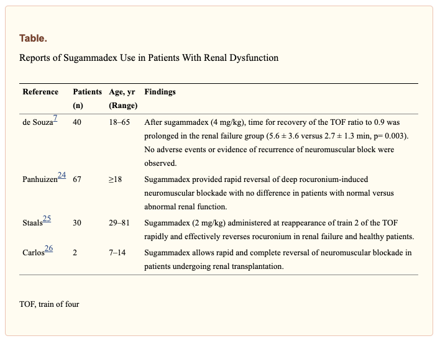Click the 'Table.' heading
Screen dimensions: 440x341
(x=32, y=38)
